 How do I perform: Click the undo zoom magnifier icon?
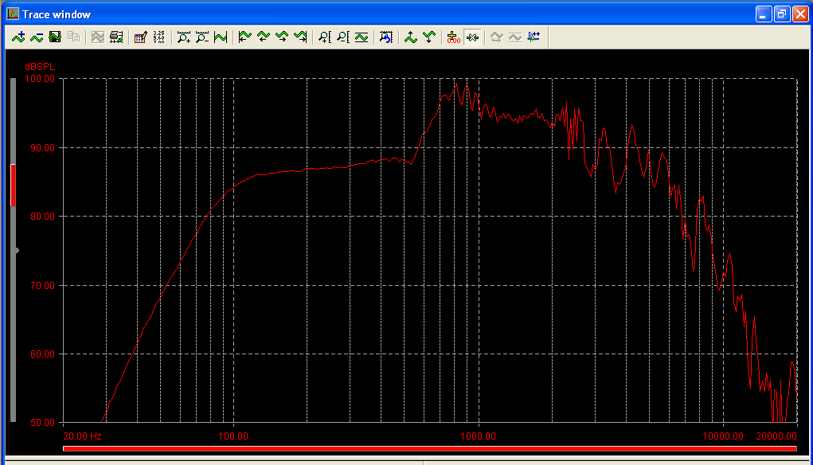pos(385,37)
